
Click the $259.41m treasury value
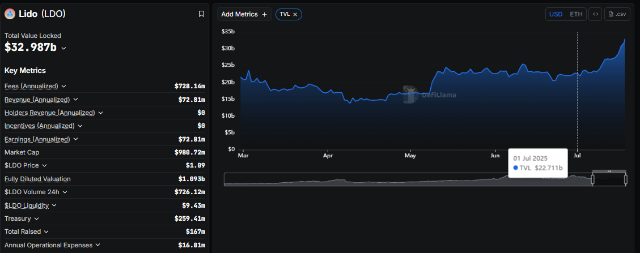click(189, 218)
